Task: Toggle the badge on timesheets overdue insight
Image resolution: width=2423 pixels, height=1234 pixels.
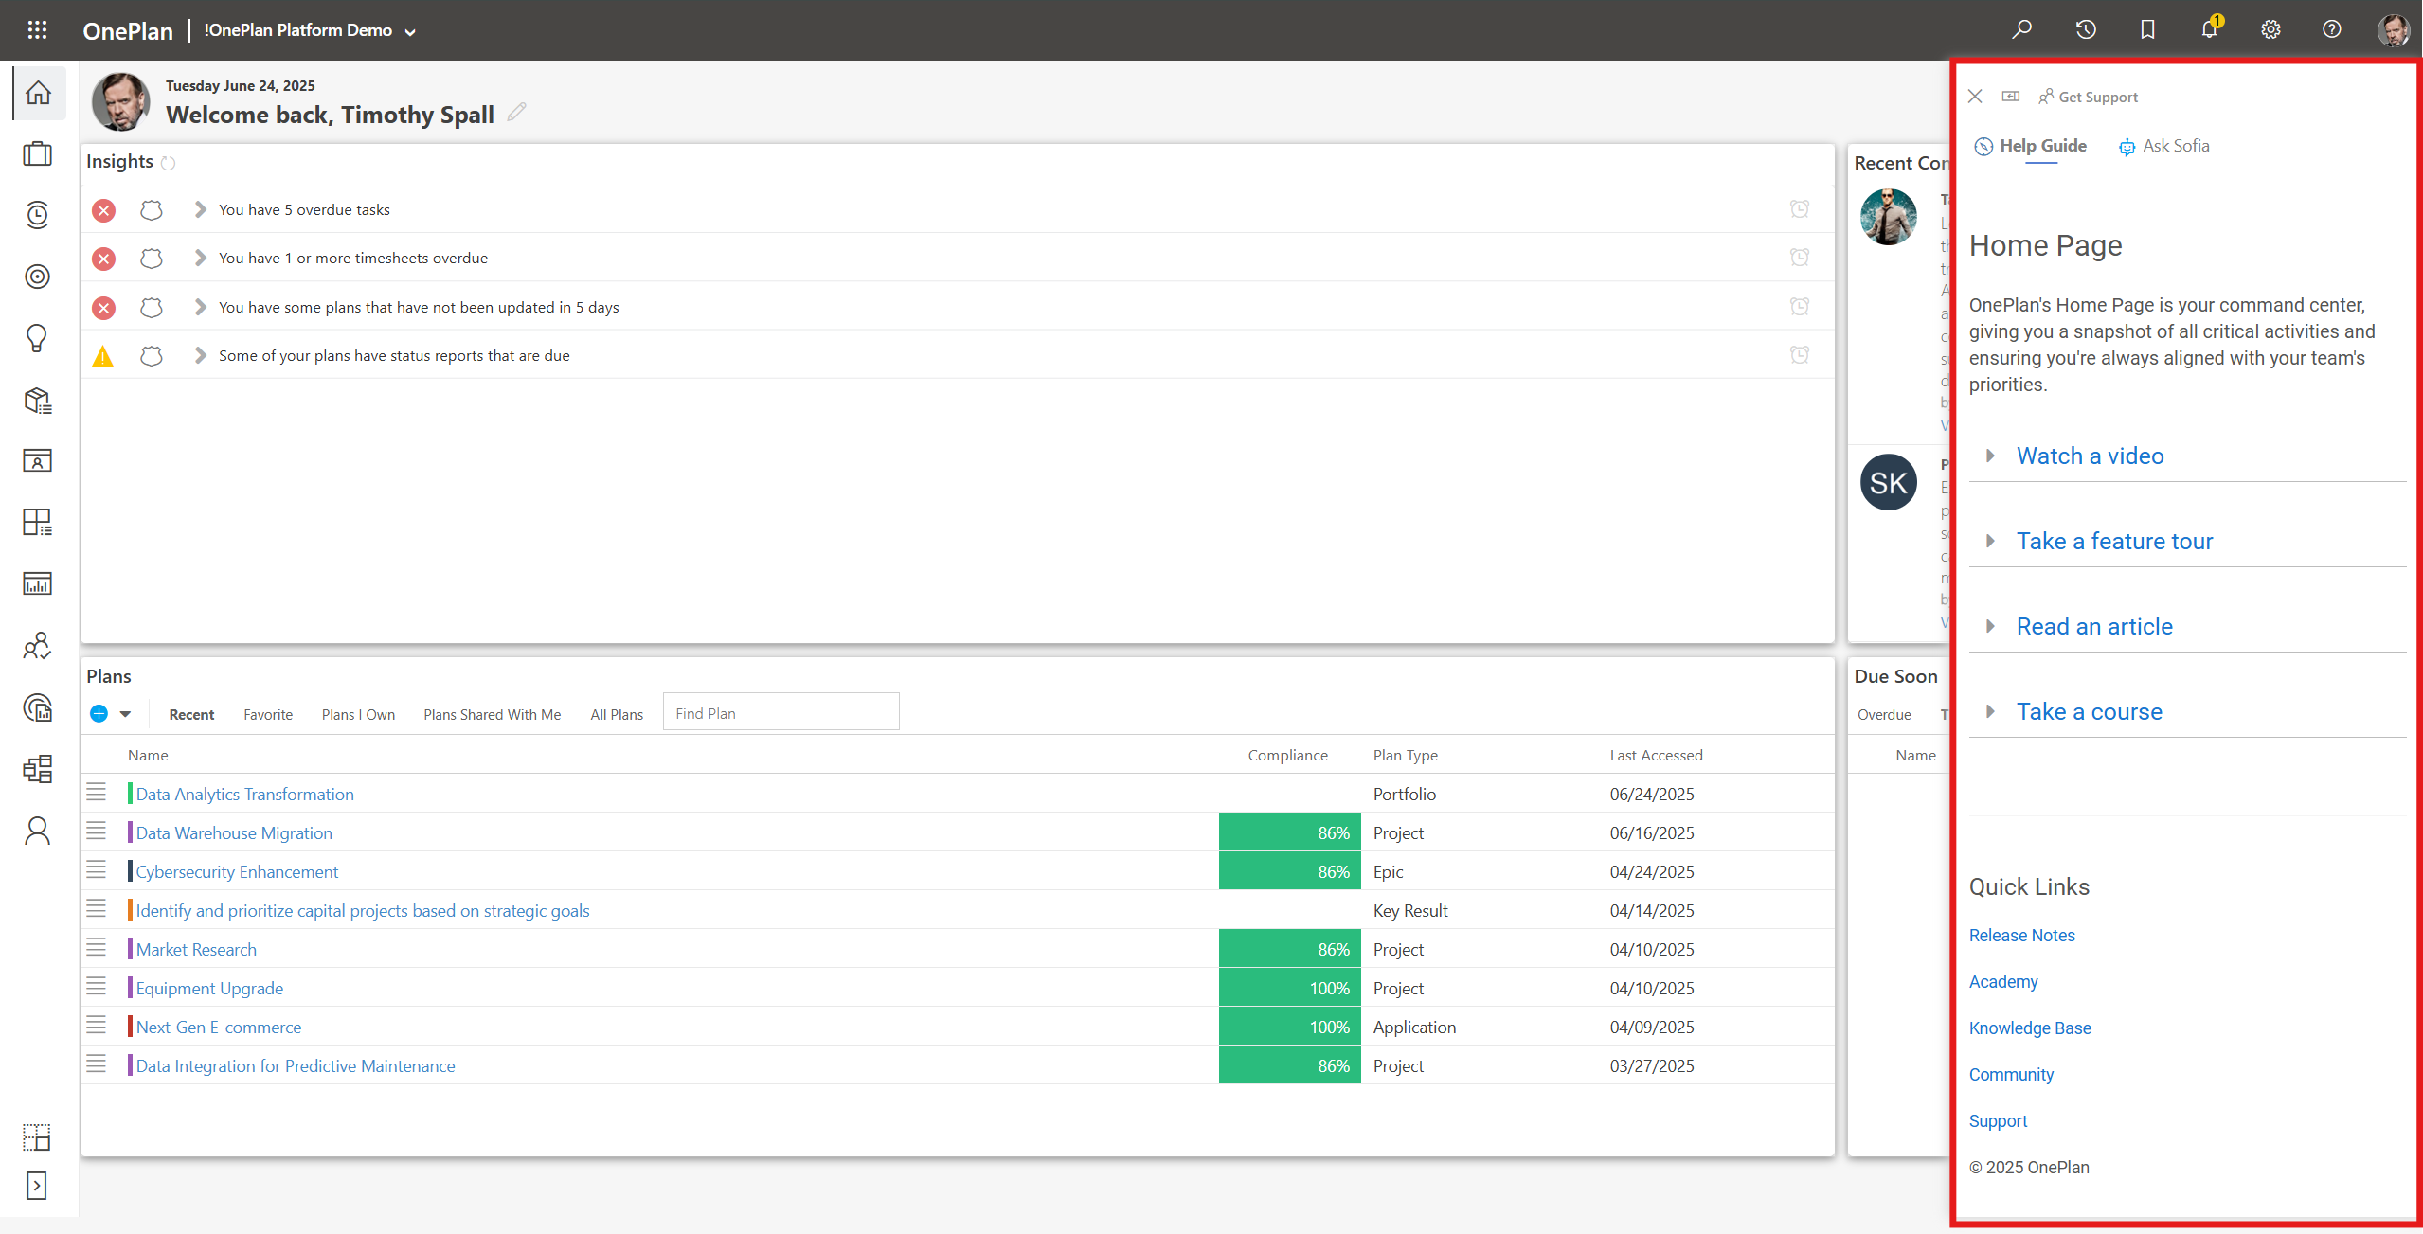Action: [152, 258]
